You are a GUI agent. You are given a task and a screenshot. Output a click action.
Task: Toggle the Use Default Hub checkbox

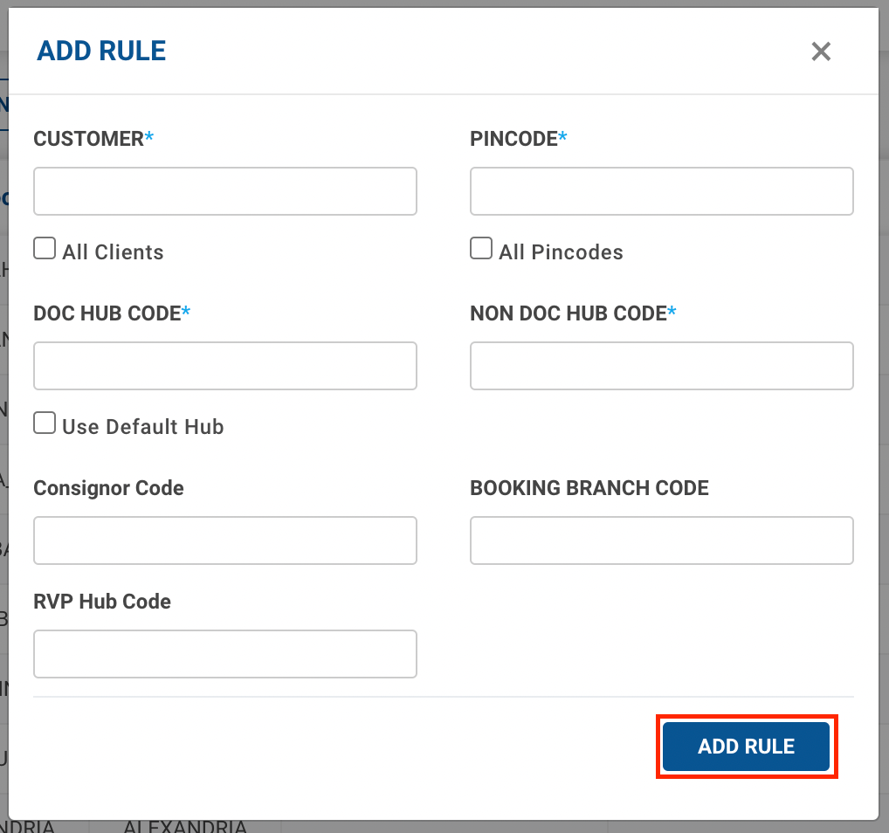45,423
